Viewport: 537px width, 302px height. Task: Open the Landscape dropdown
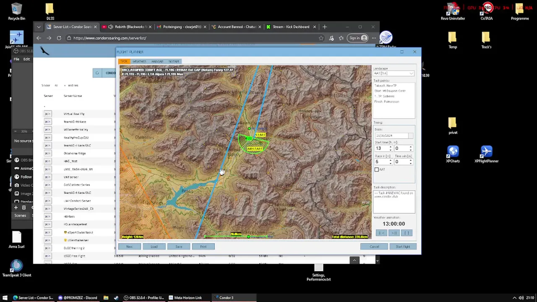(394, 73)
